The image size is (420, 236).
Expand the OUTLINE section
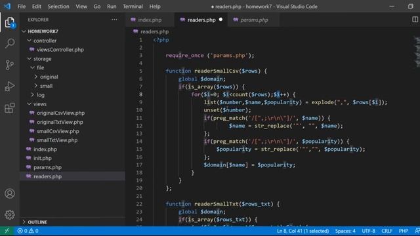tap(24, 222)
